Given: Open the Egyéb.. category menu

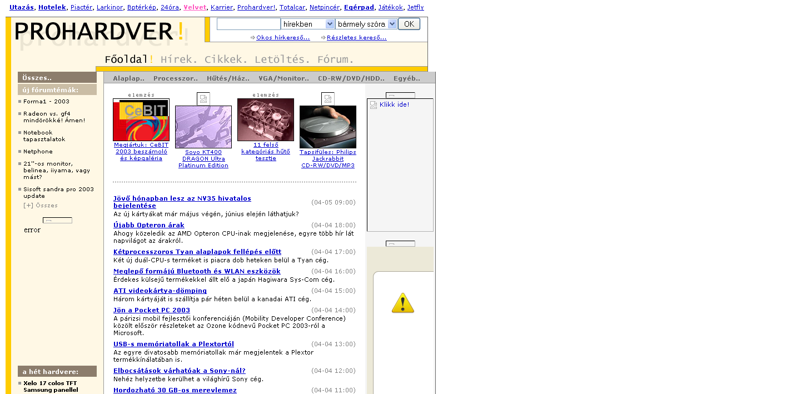Looking at the screenshot, I should pos(407,78).
